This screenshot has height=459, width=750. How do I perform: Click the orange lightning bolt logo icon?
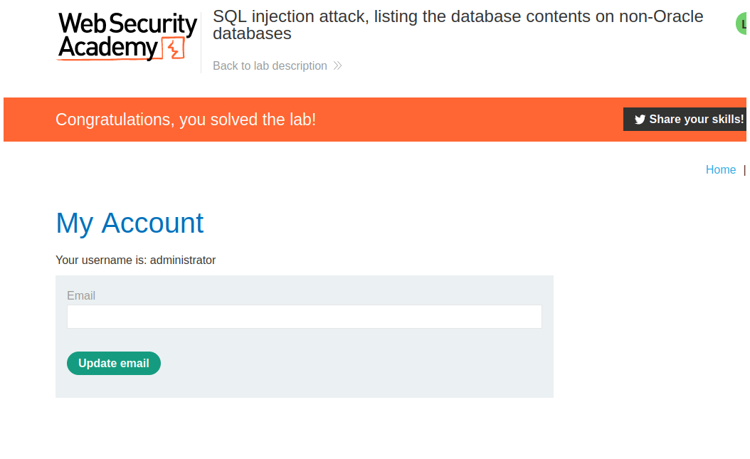point(174,48)
